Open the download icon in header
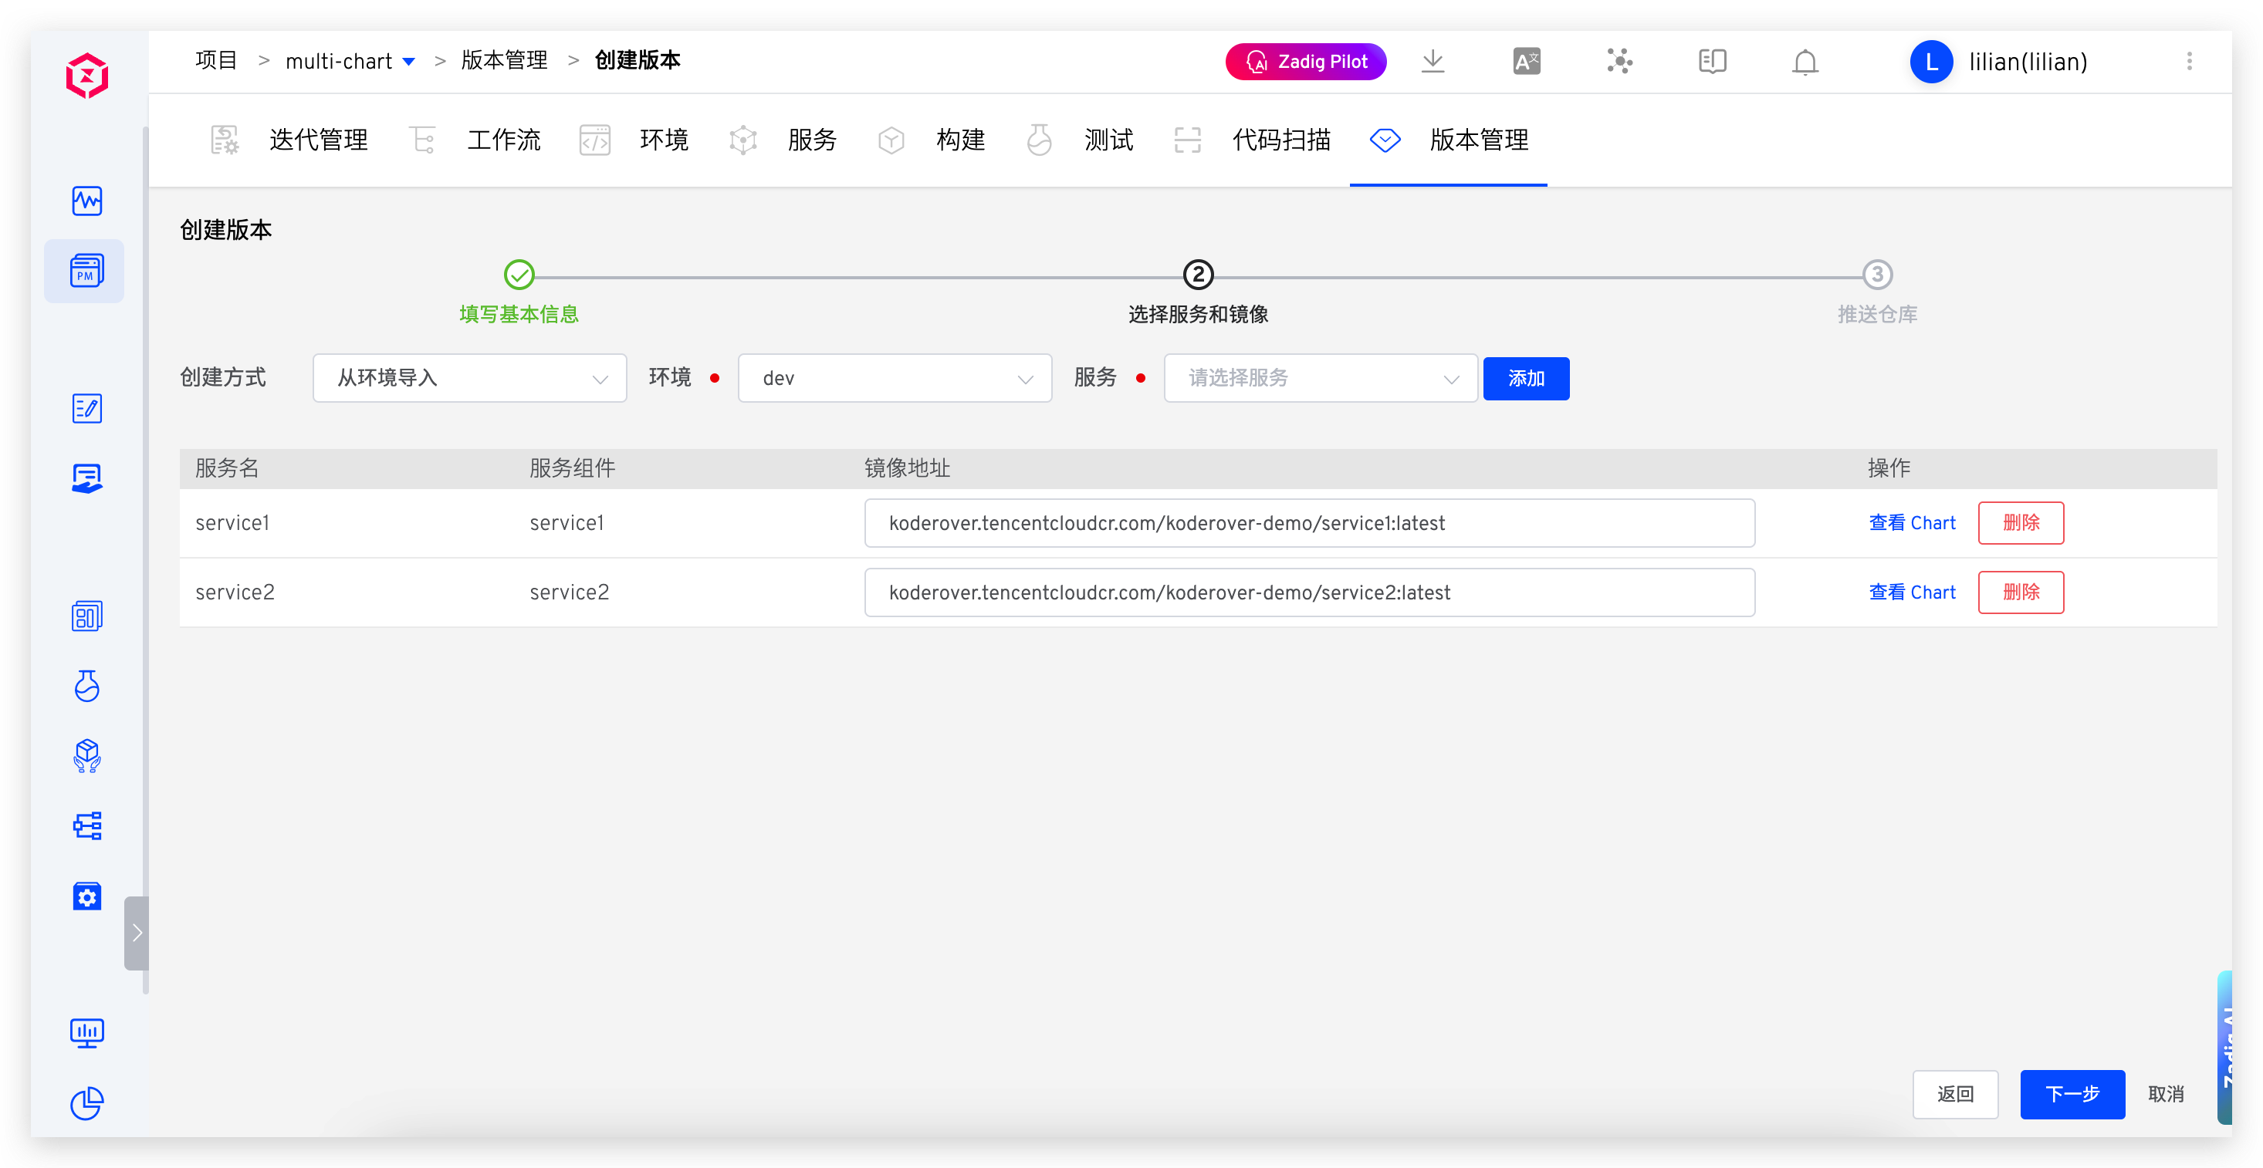The height and width of the screenshot is (1168, 2263). pyautogui.click(x=1433, y=62)
